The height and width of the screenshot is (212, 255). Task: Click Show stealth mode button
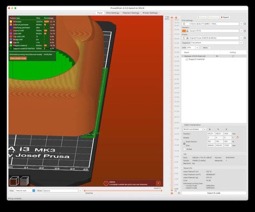point(18,59)
